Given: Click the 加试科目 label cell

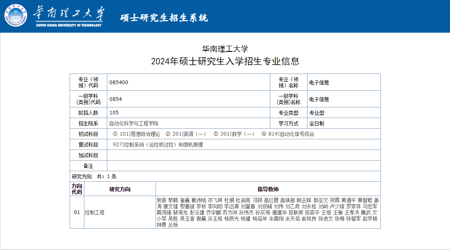Looking at the screenshot, I should coord(88,155).
